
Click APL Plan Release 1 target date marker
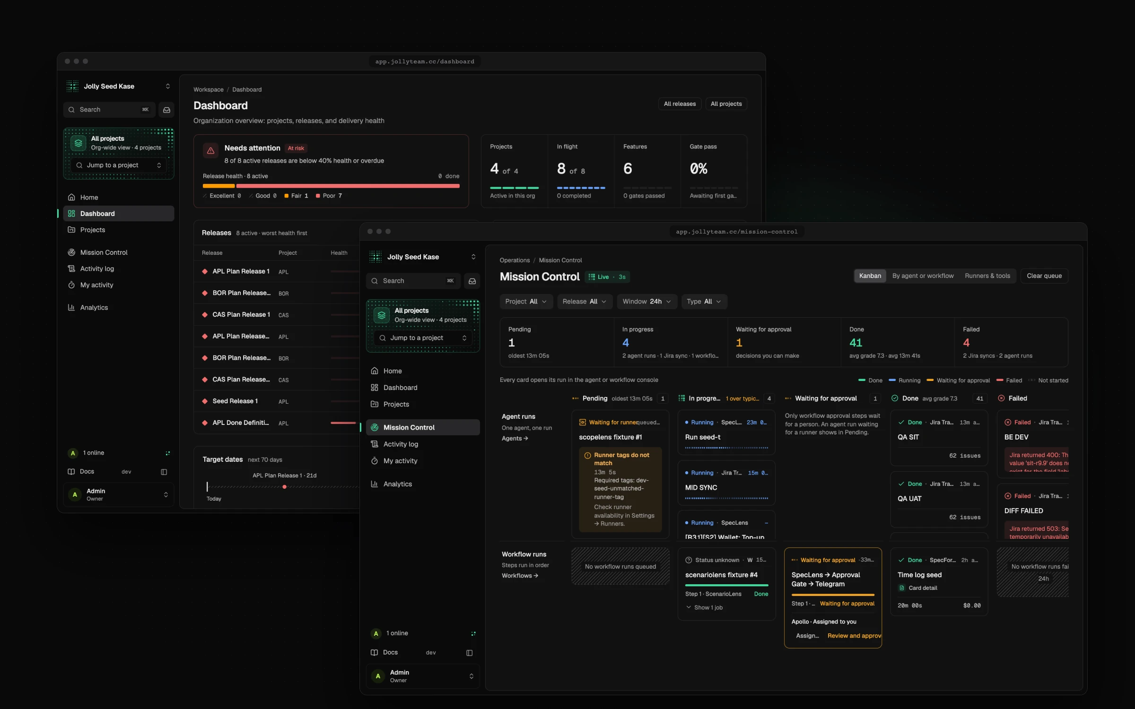284,487
